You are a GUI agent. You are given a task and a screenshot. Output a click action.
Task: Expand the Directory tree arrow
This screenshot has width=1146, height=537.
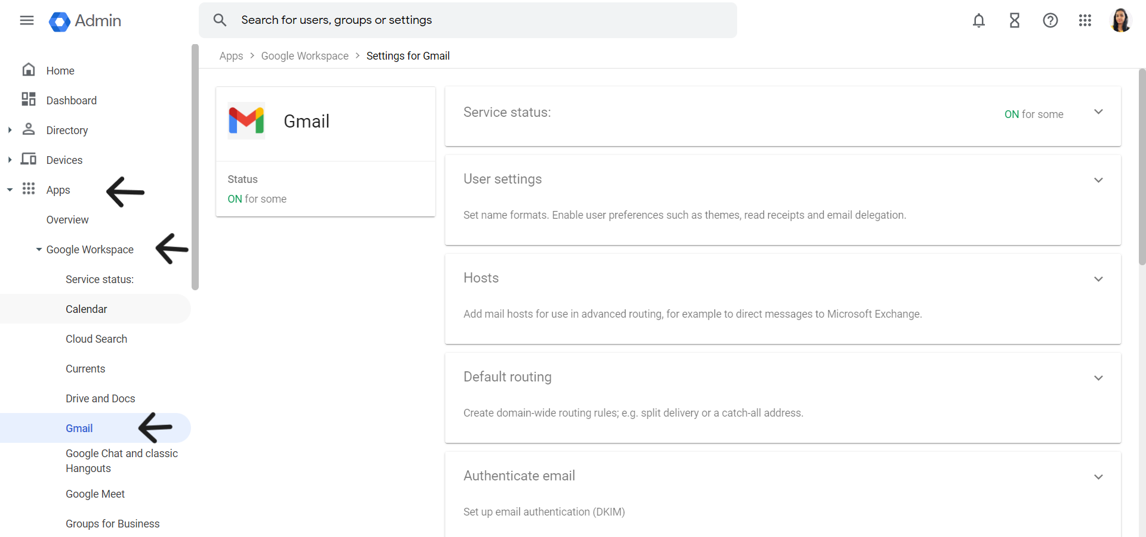pos(10,130)
